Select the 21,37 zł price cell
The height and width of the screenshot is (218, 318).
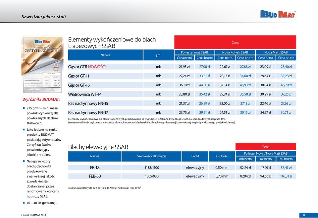pos(184,103)
